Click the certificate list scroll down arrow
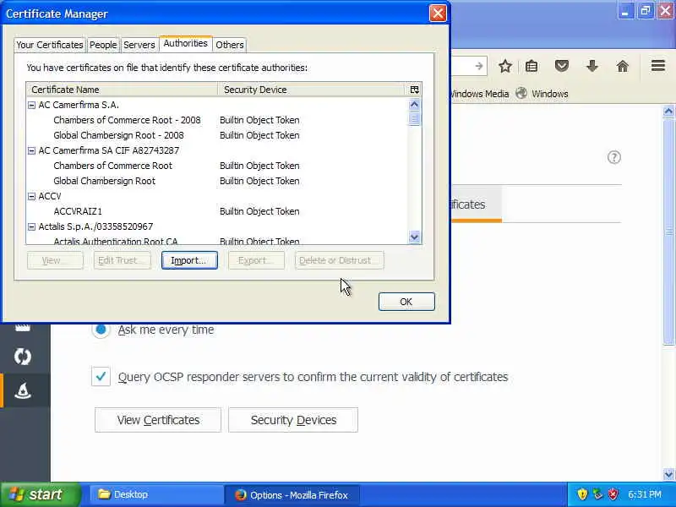Image resolution: width=676 pixels, height=507 pixels. tap(414, 237)
